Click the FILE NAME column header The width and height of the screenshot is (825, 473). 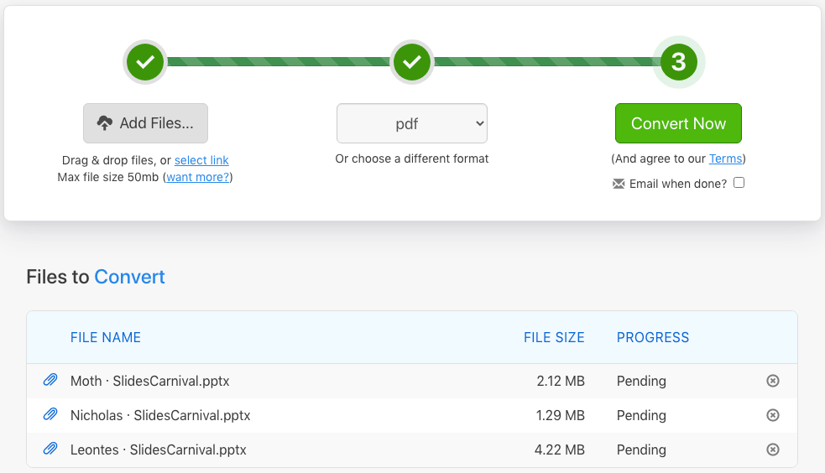(106, 337)
